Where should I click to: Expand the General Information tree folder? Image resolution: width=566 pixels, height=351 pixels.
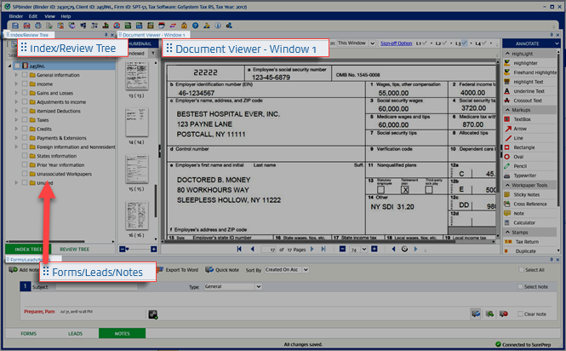pos(16,75)
